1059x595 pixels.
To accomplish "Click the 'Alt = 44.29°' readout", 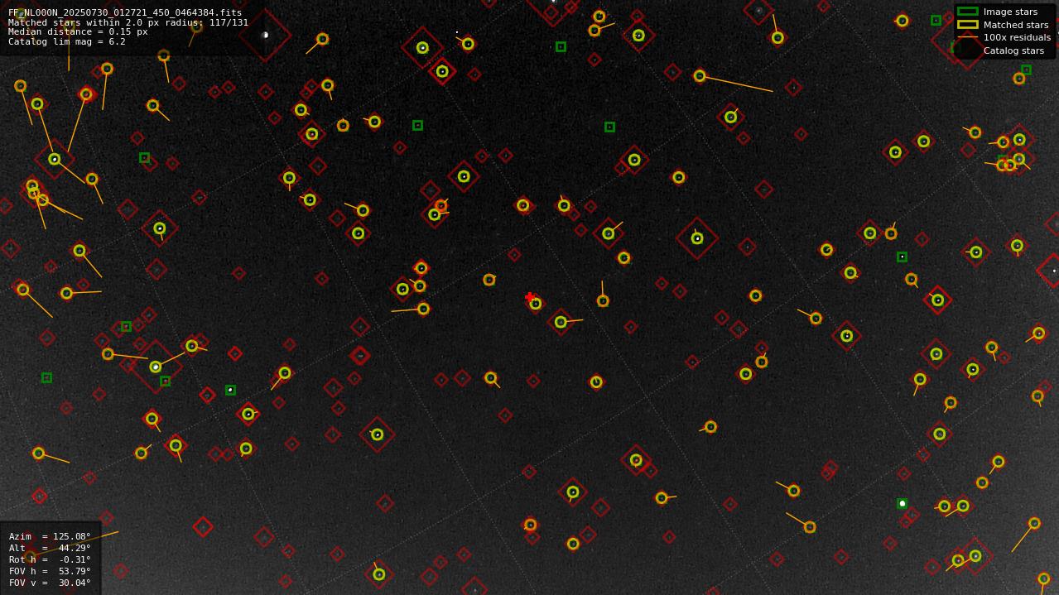I will pos(50,548).
